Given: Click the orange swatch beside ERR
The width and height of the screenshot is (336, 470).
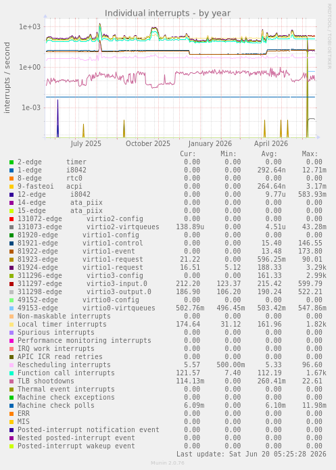Looking at the screenshot, I should click(x=11, y=414).
